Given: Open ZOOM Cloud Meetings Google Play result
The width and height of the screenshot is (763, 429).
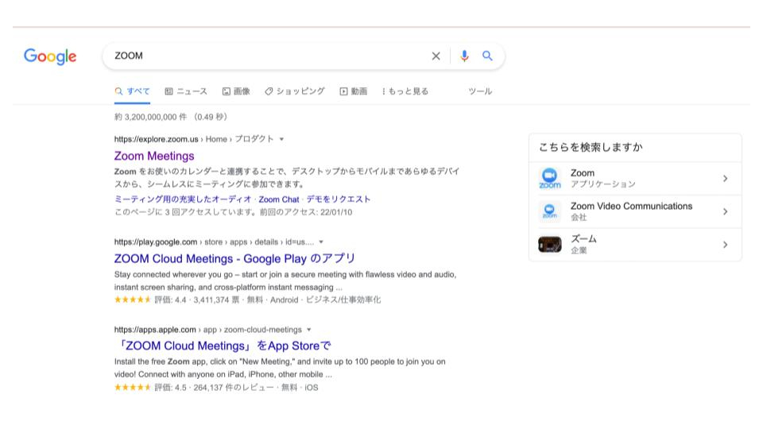Looking at the screenshot, I should pyautogui.click(x=234, y=258).
